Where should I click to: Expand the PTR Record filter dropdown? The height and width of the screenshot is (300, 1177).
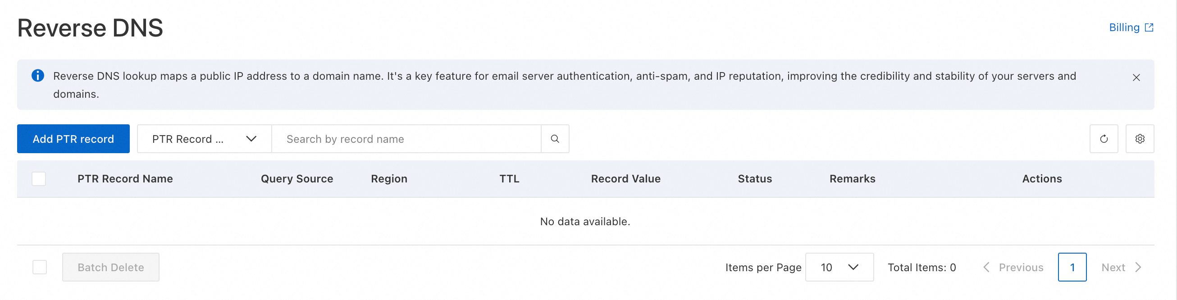click(204, 139)
